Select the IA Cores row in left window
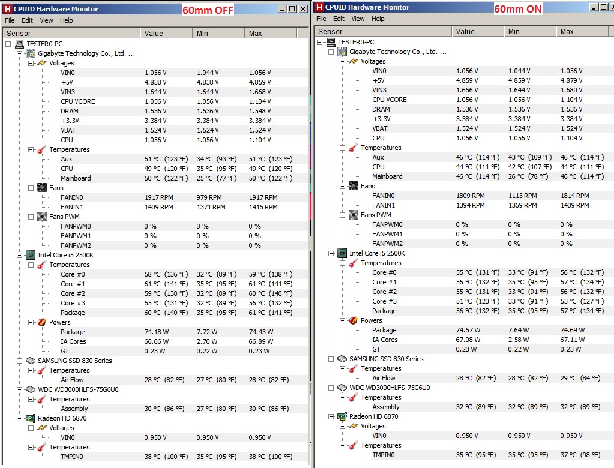This screenshot has height=468, width=614. pyautogui.click(x=184, y=341)
